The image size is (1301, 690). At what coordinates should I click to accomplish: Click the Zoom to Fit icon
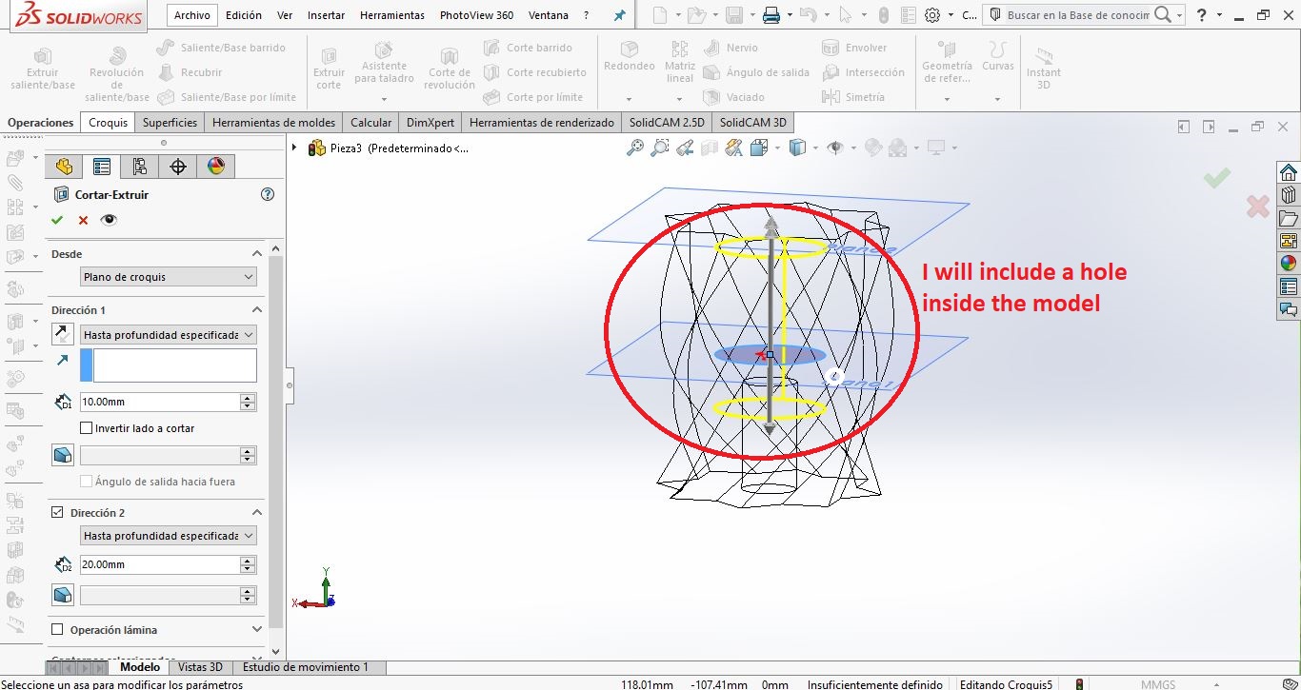point(635,148)
